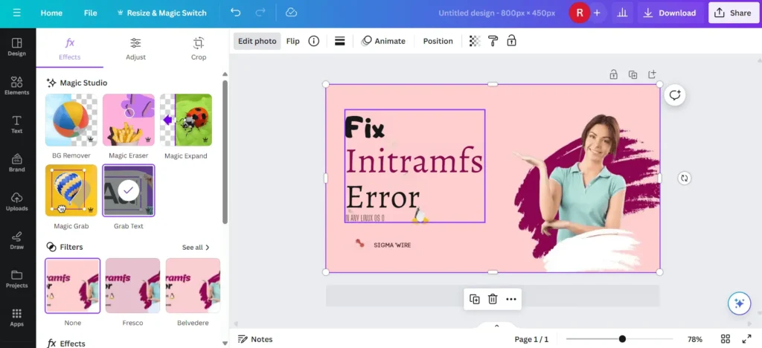This screenshot has width=762, height=348.
Task: Copy style with paint roller icon
Action: [x=493, y=41]
